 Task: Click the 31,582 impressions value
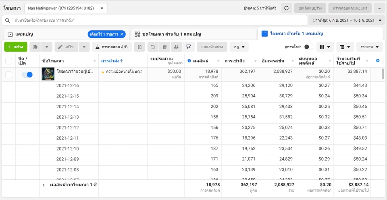tap(285, 117)
